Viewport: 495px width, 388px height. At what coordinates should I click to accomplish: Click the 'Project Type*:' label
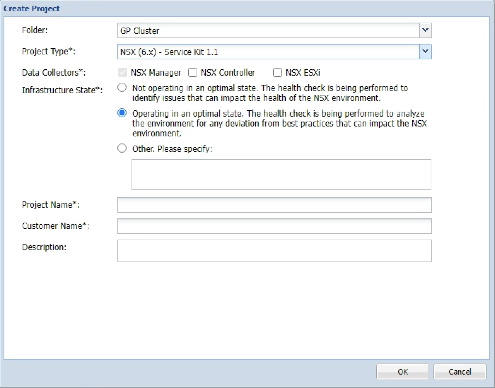click(49, 52)
